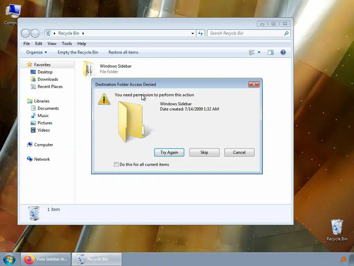Open the Music library

(x=43, y=116)
